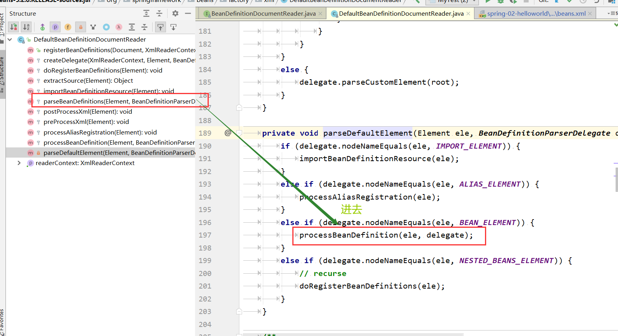618x336 pixels.
Task: Click the fork-shaped filter icon in Structure toolbar
Action: (93, 27)
